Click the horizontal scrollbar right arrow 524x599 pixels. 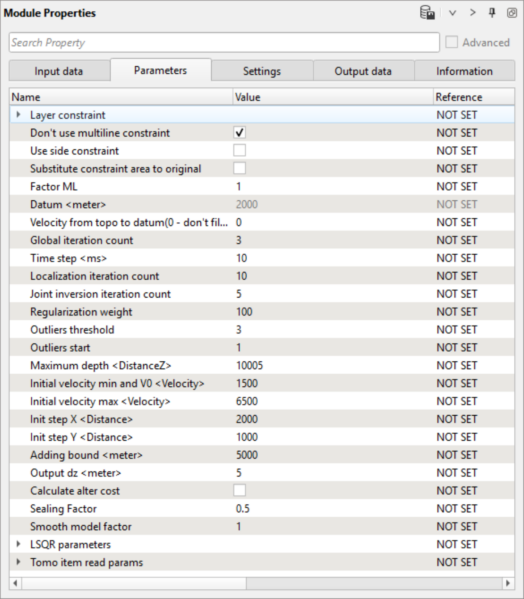[507, 583]
